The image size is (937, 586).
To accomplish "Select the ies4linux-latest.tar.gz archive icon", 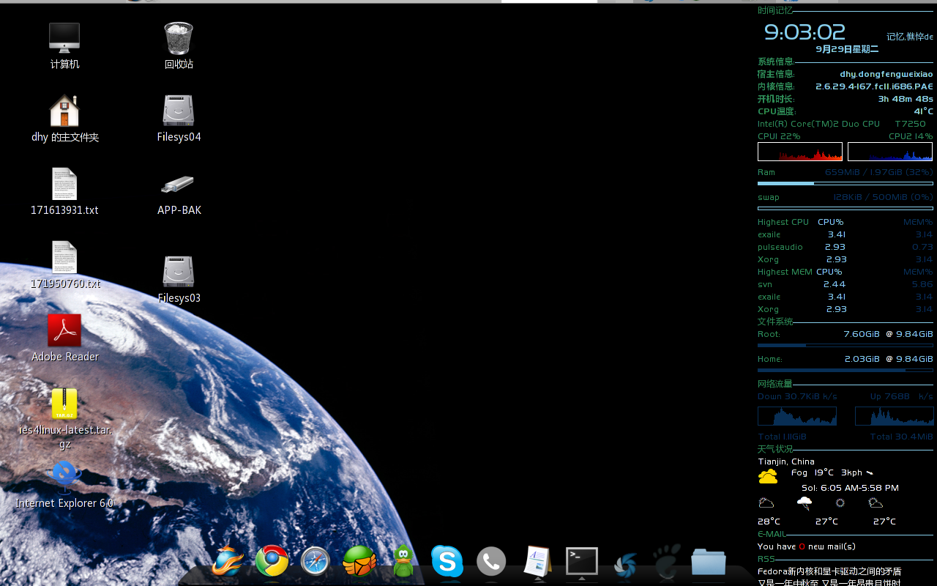I will pyautogui.click(x=64, y=404).
